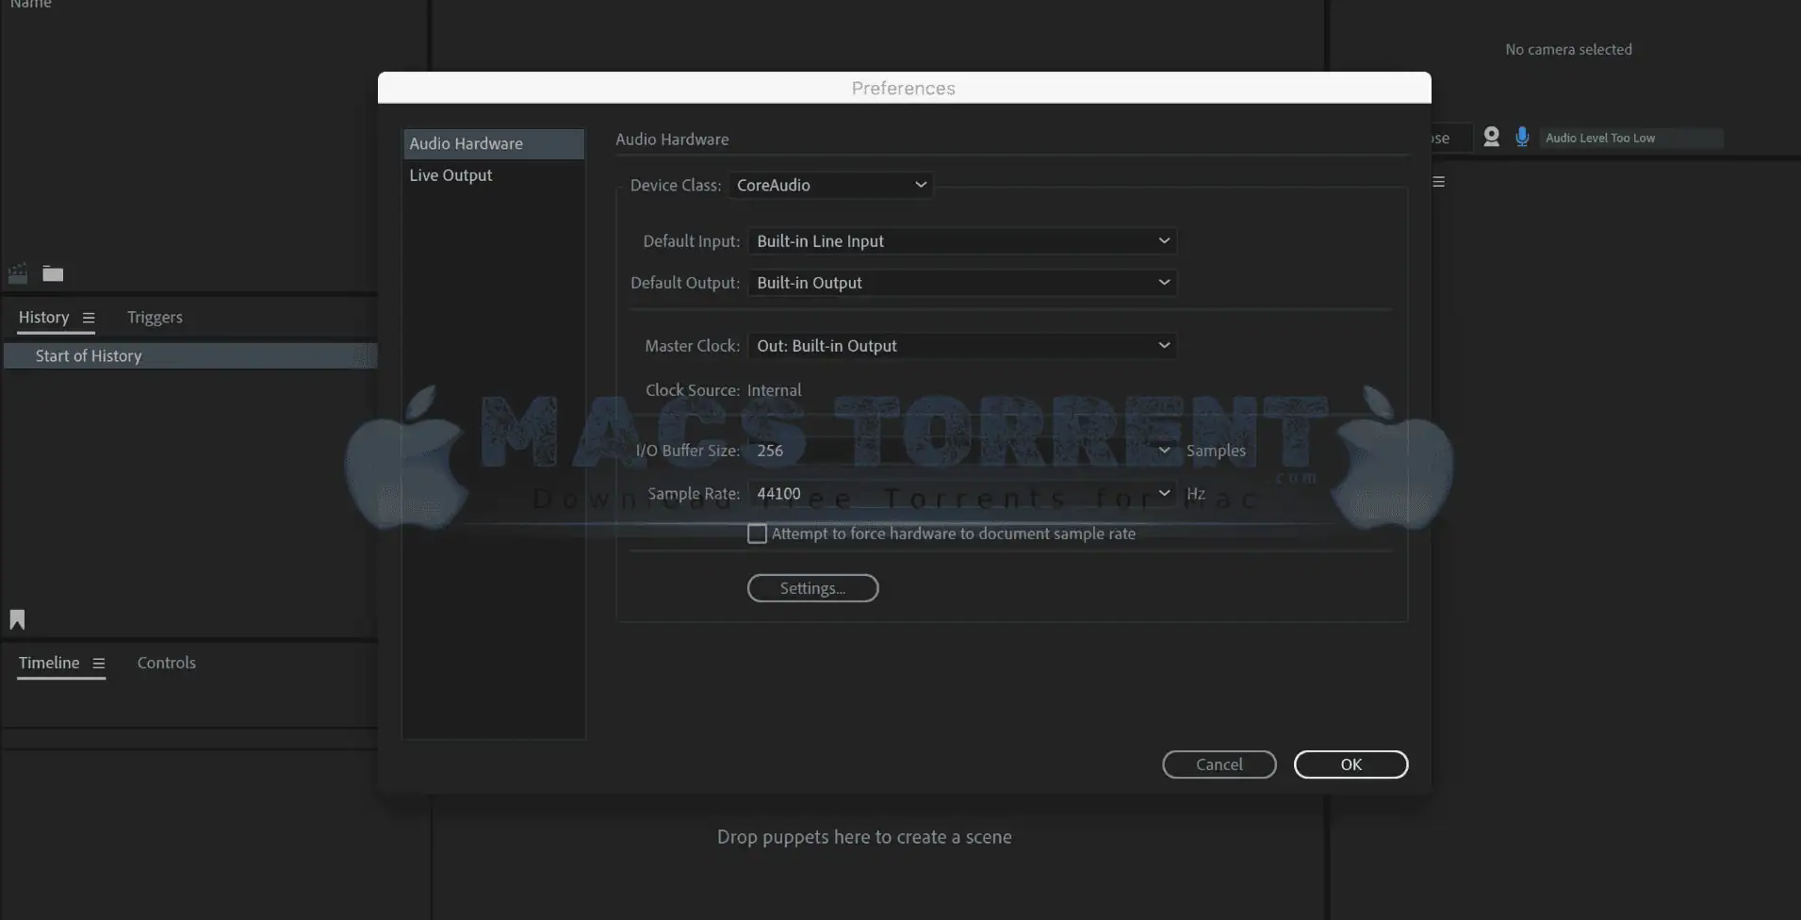The width and height of the screenshot is (1801, 920).
Task: Select Live Output preferences category
Action: 494,175
